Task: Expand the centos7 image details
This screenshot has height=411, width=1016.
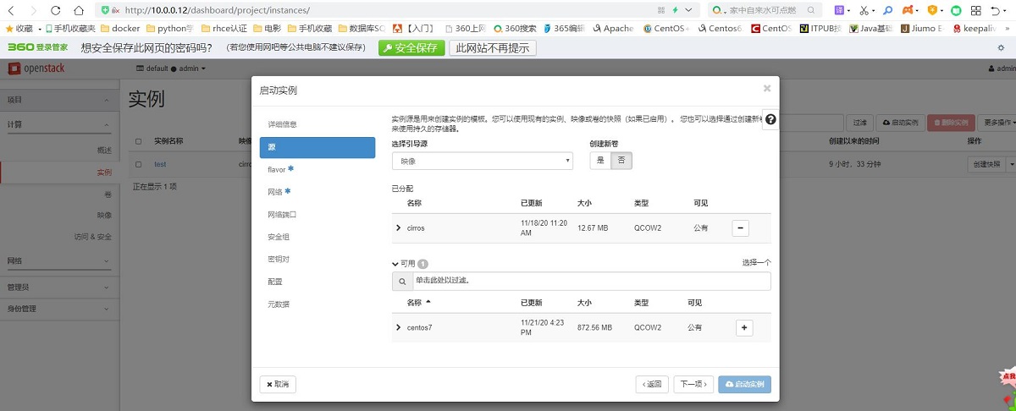Action: 398,327
